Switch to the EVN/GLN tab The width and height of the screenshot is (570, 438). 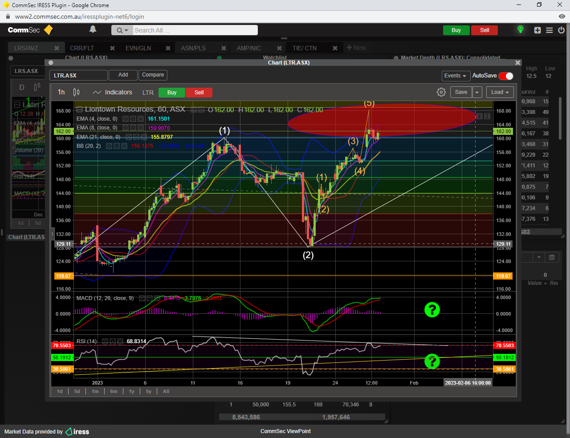coord(138,48)
